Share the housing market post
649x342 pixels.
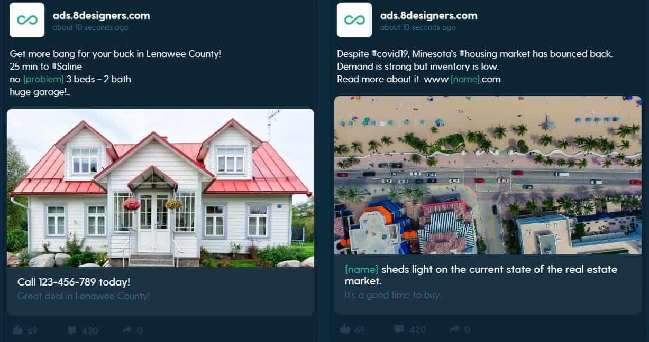[460, 330]
